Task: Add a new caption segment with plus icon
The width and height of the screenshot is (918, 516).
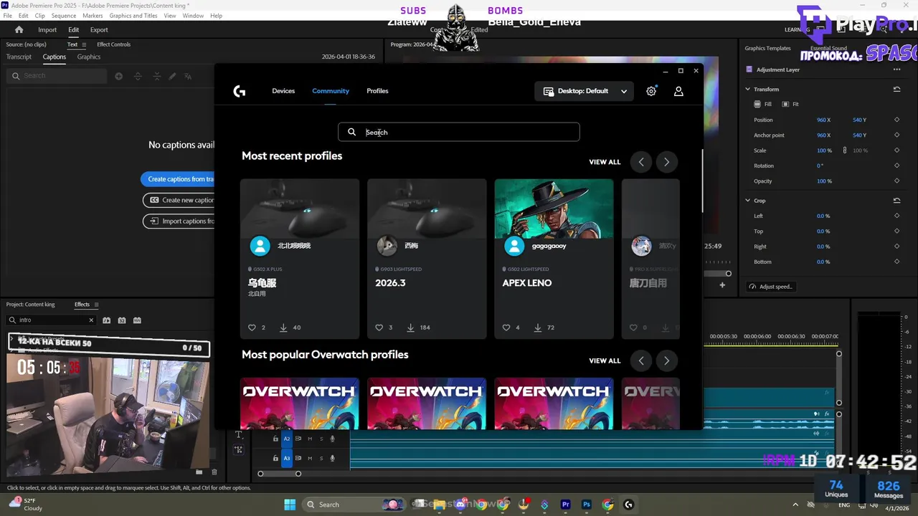Action: point(119,76)
